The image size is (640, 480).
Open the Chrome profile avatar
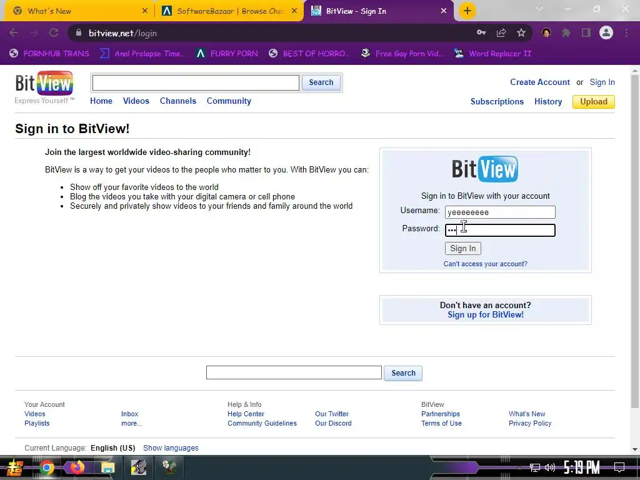606,32
